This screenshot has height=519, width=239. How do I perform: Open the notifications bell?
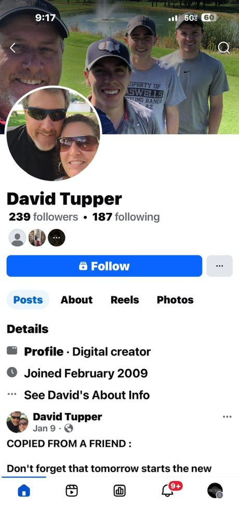point(167,490)
